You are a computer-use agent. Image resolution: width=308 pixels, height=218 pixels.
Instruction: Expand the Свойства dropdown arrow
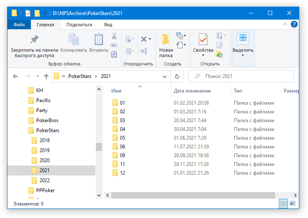(x=203, y=55)
